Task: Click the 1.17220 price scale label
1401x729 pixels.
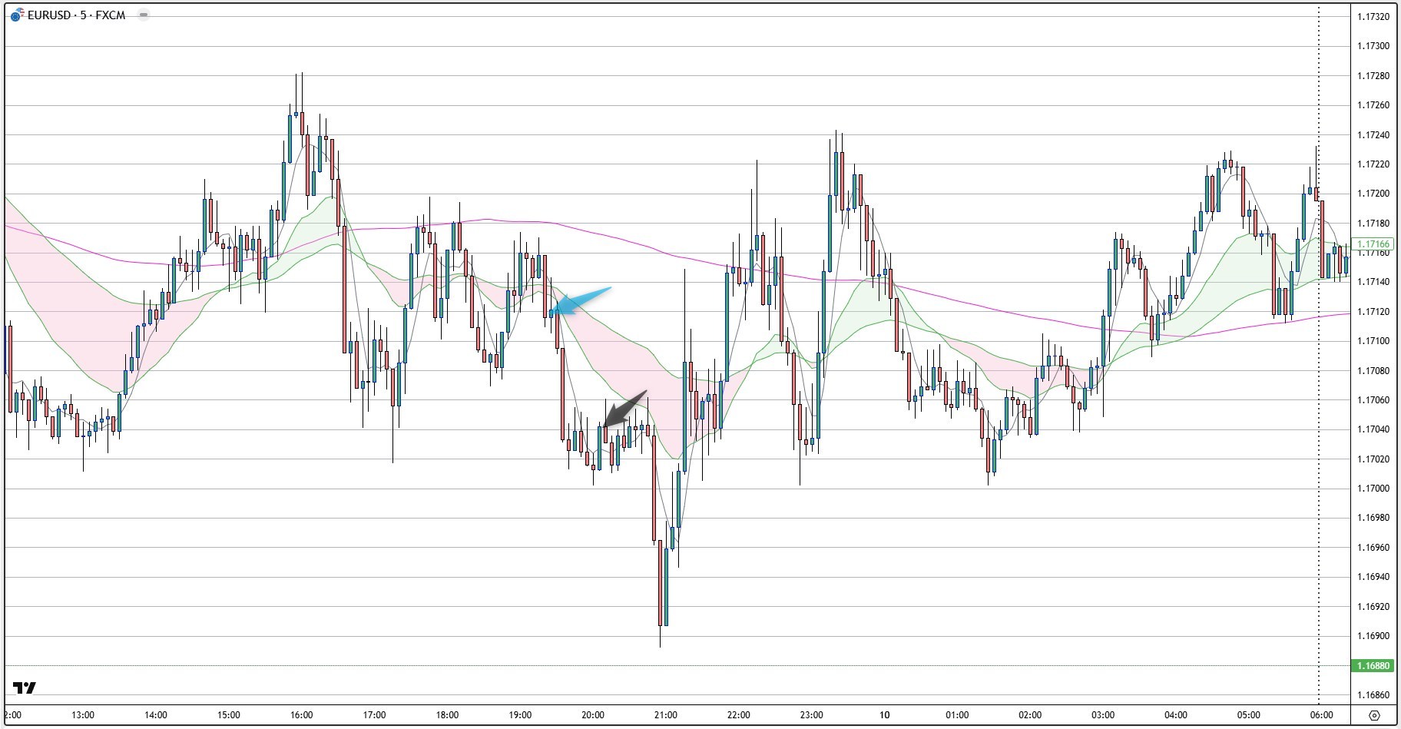Action: 1373,164
